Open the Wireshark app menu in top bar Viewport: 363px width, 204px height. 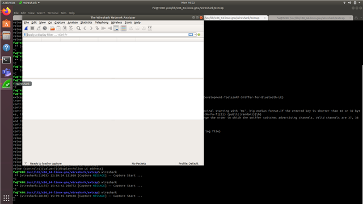coord(29,3)
